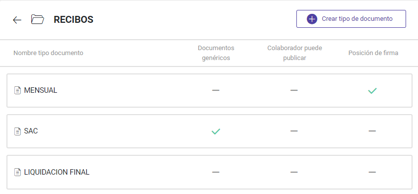Click the LIQUIDACION FINAL document icon

(x=17, y=172)
